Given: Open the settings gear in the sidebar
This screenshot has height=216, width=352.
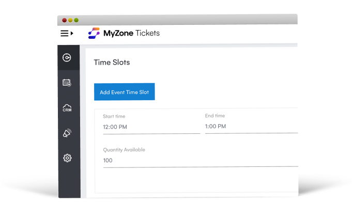Looking at the screenshot, I should click(67, 158).
